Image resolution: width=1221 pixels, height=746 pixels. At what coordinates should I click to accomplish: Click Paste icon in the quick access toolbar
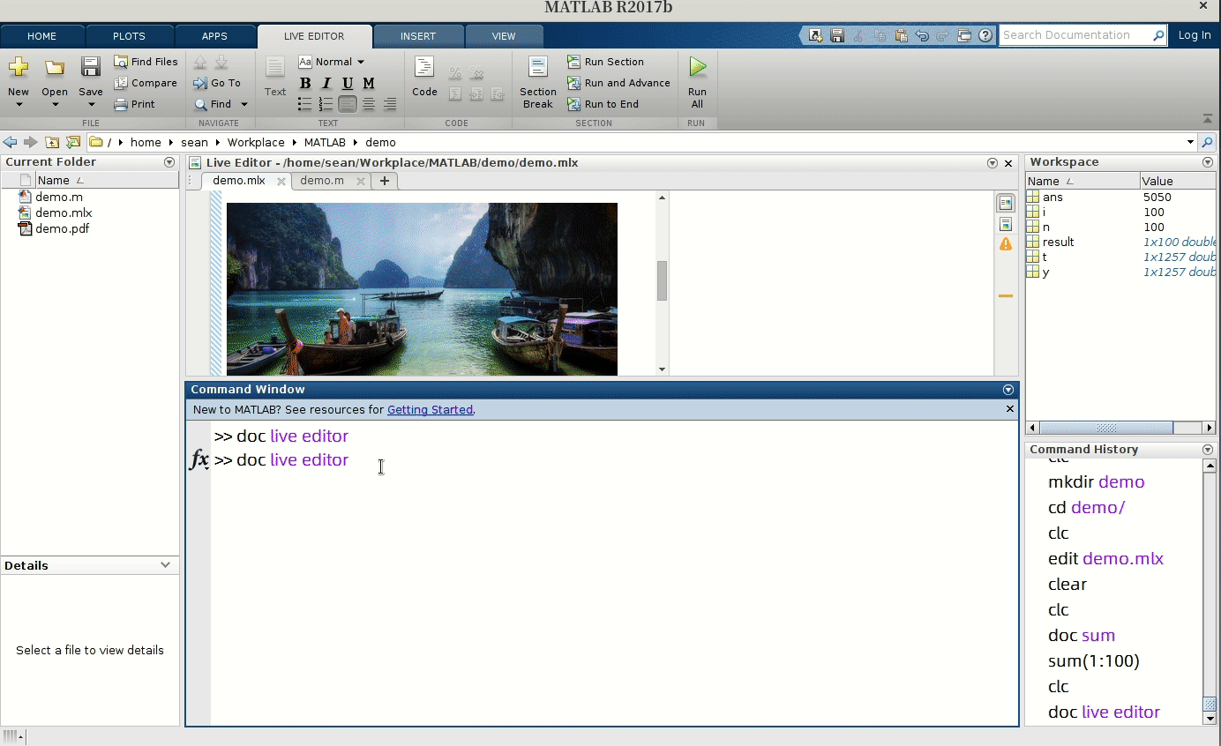(x=901, y=35)
